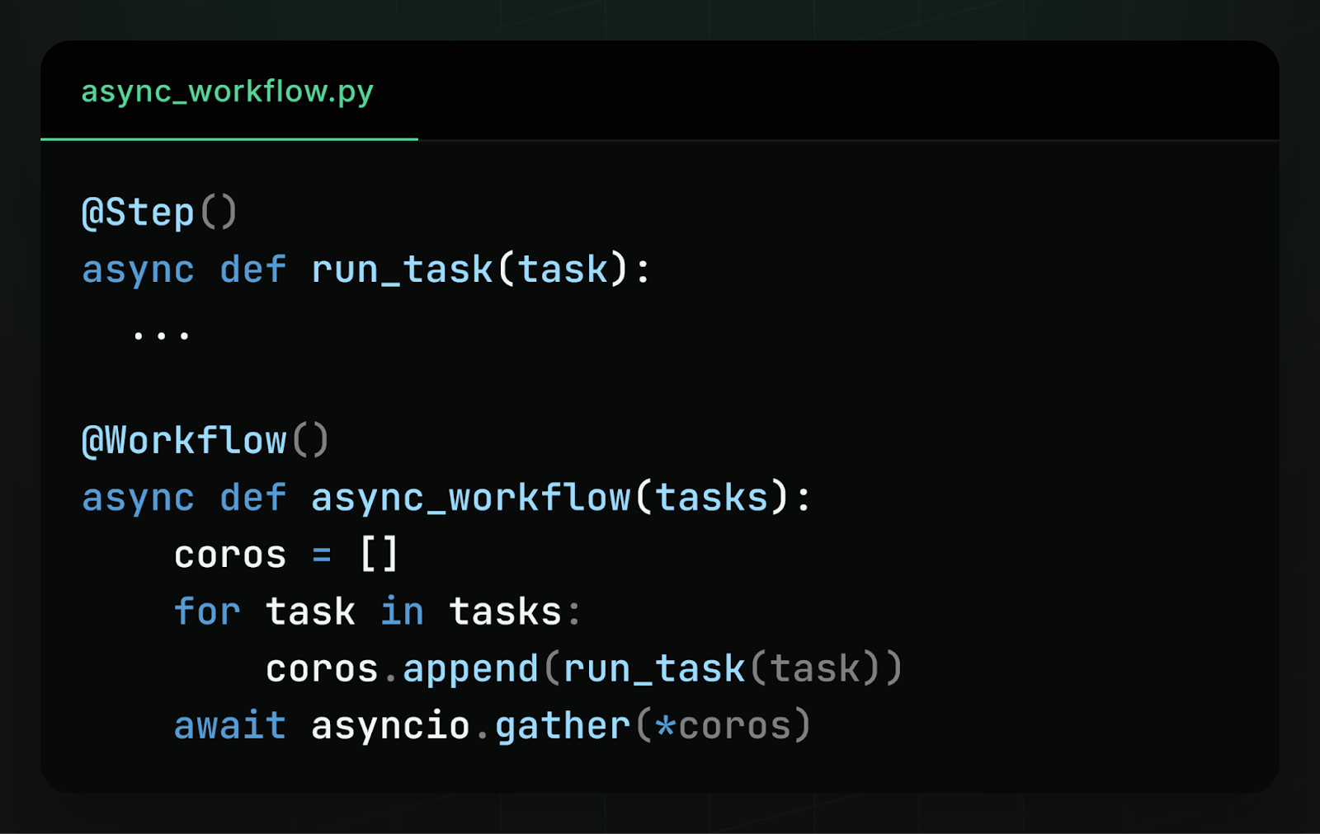Select the async_workflow function name
This screenshot has width=1320, height=834.
pyautogui.click(x=470, y=496)
